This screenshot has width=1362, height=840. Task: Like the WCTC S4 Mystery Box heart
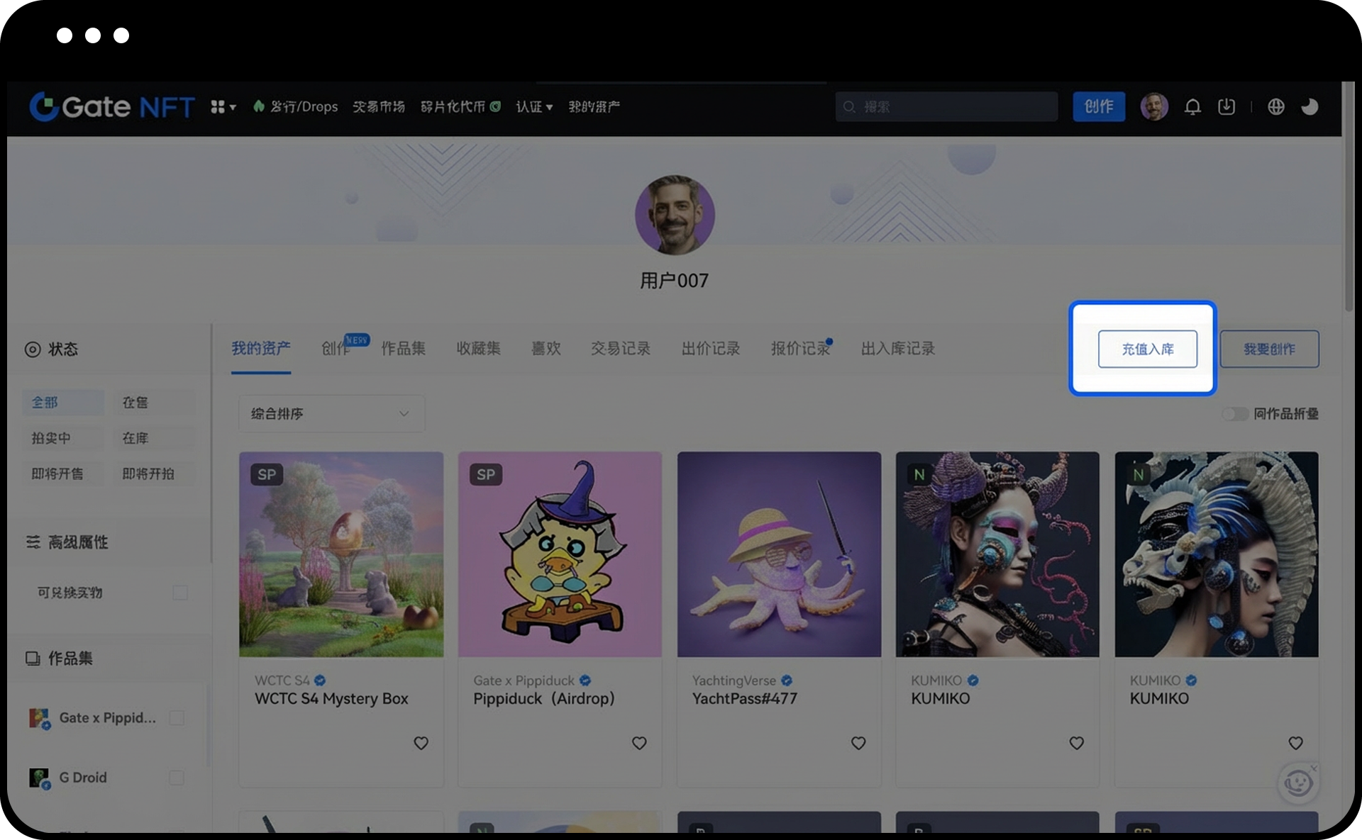pos(421,743)
